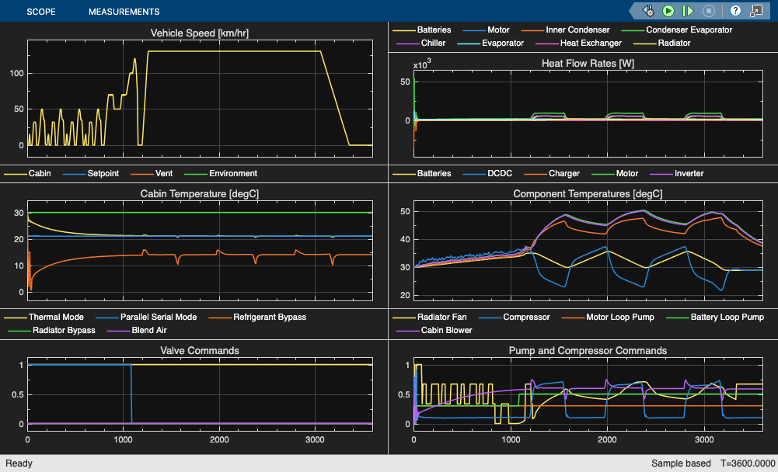Toggle the Radiator Fan legend entry
778x472 pixels.
point(430,318)
